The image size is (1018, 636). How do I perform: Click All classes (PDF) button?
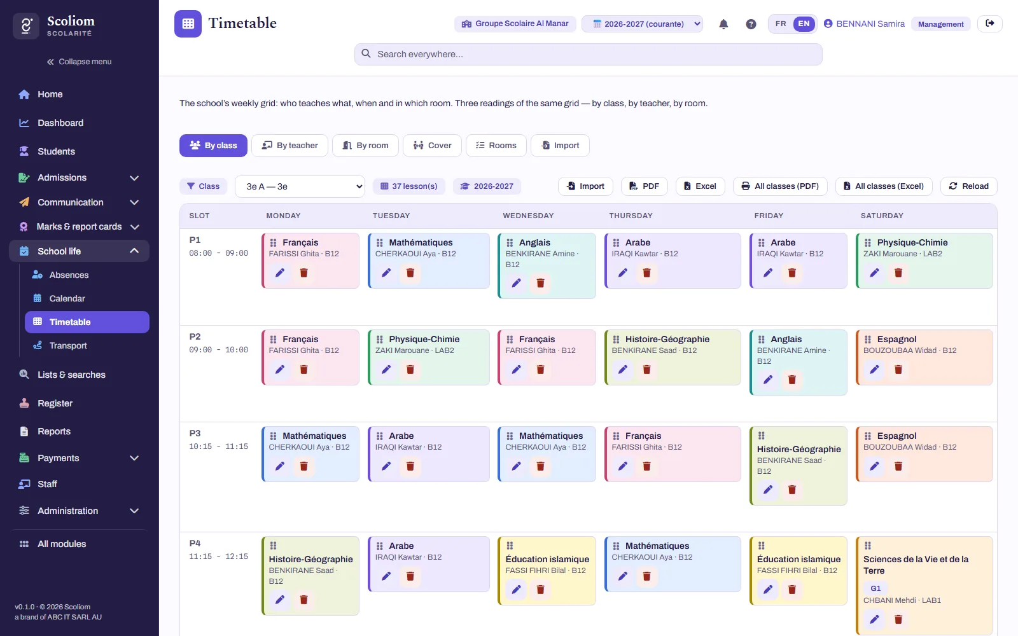(780, 186)
